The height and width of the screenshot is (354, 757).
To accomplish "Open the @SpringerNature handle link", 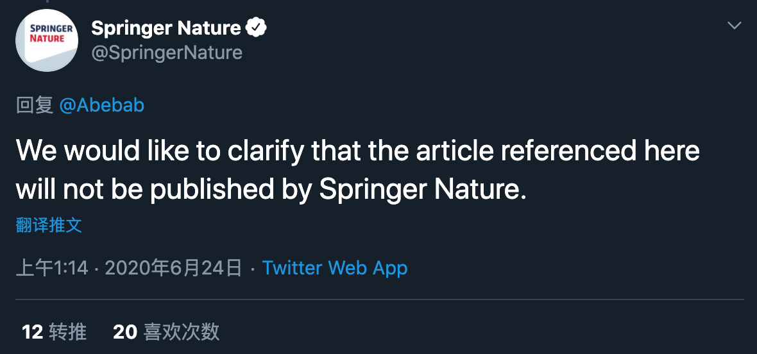I will [167, 52].
